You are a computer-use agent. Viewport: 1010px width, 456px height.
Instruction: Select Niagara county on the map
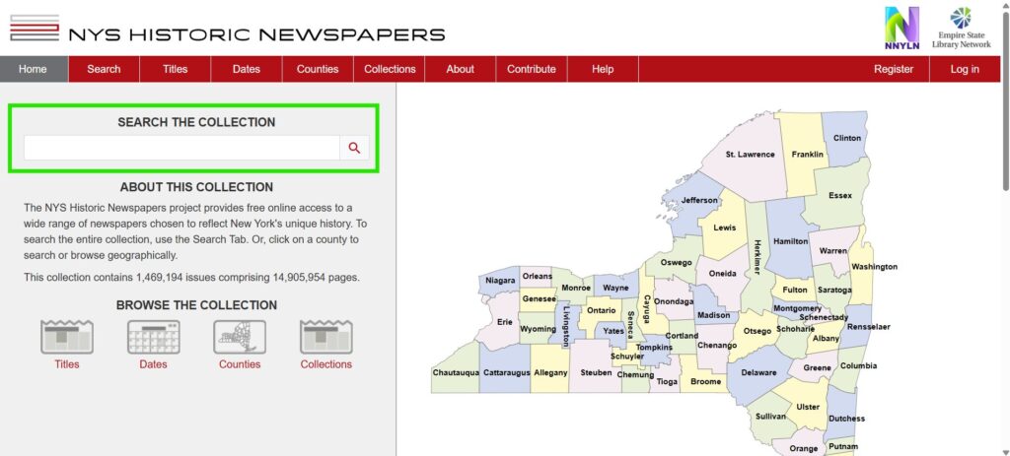tap(500, 281)
